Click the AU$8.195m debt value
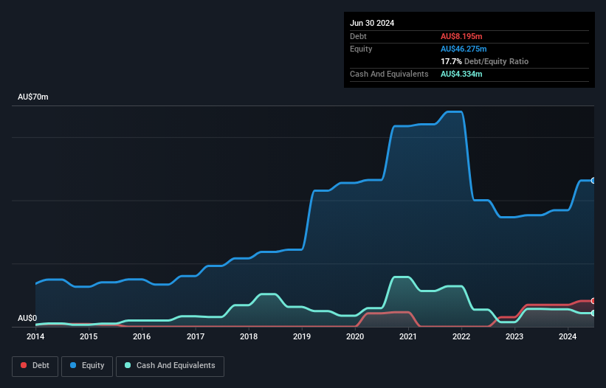The image size is (606, 388). pyautogui.click(x=461, y=36)
